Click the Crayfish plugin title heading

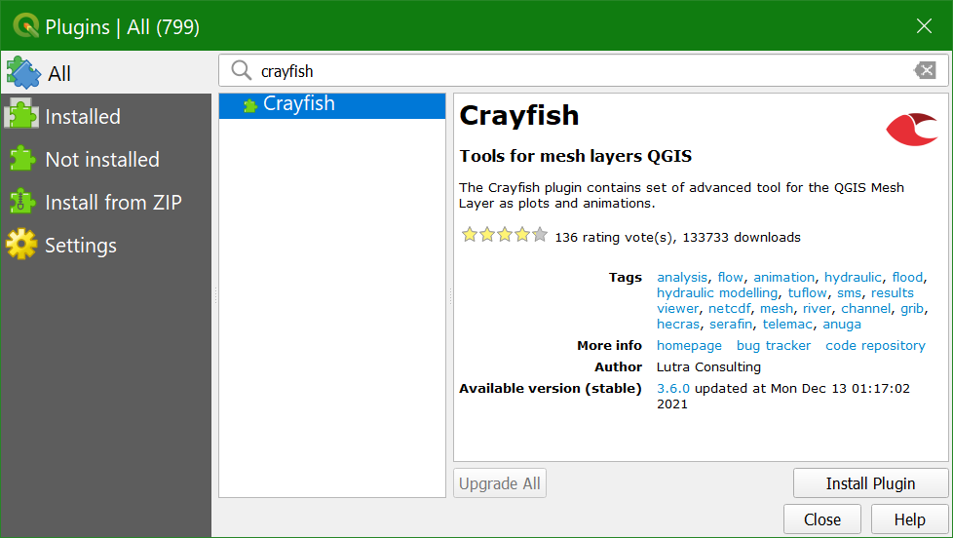pos(519,116)
